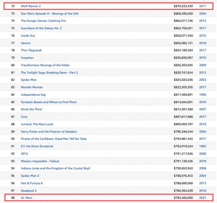The image size is (217, 203).
Task: Open the 2015 year link for Inside Out
Action: point(203,36)
